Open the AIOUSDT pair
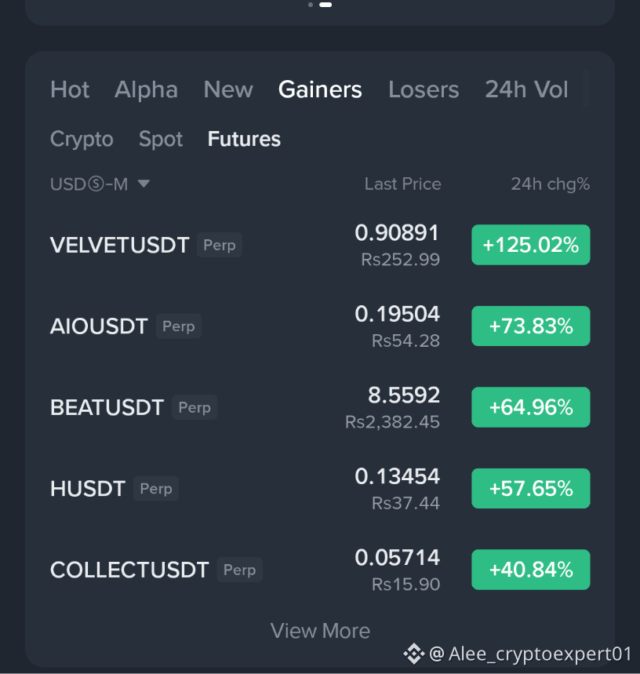This screenshot has height=674, width=640. coord(99,326)
